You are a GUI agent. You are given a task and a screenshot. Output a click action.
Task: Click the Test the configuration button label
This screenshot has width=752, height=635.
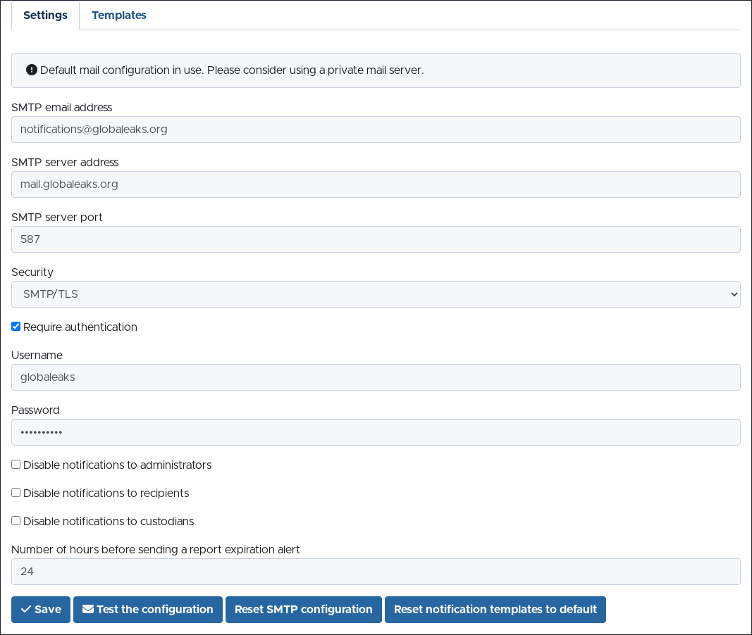(154, 610)
